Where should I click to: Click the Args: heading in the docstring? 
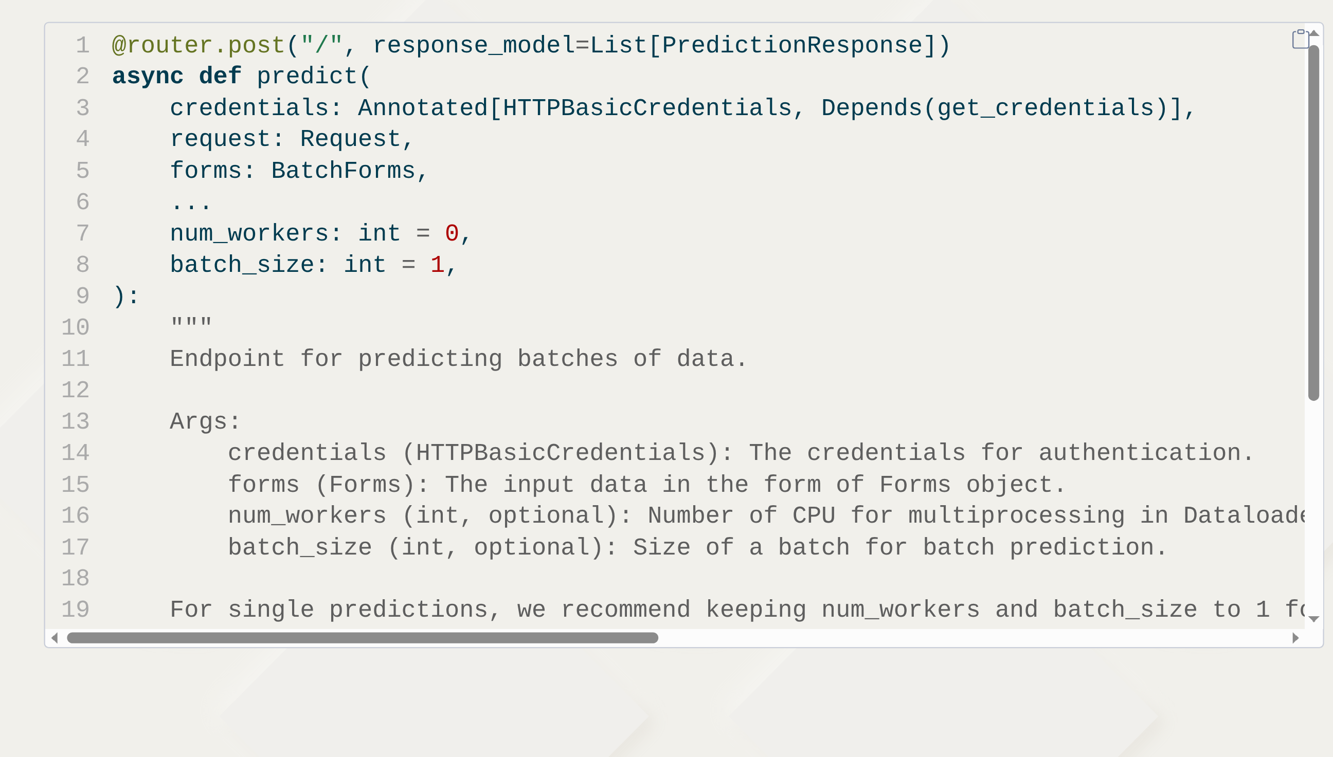(204, 421)
